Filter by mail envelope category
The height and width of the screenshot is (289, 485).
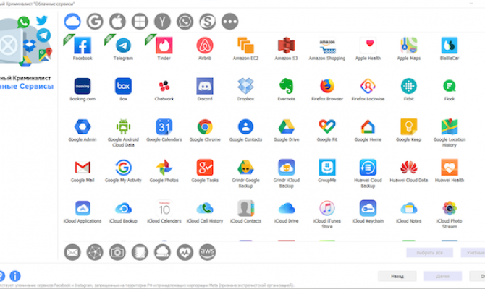pyautogui.click(x=72, y=252)
